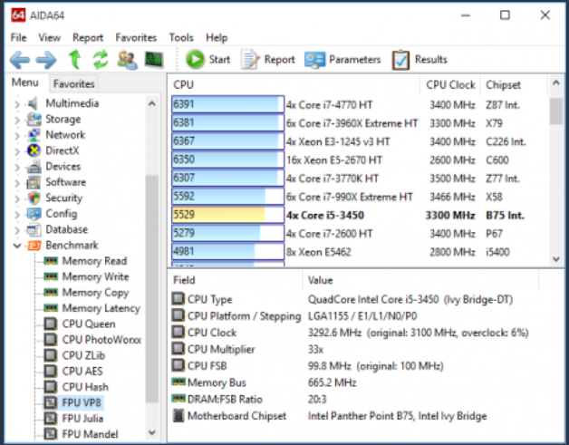This screenshot has height=445, width=569.
Task: Click the Report toolbar button
Action: (x=268, y=59)
